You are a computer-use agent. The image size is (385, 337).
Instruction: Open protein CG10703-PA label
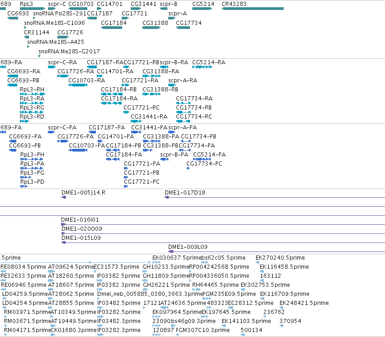87,146
